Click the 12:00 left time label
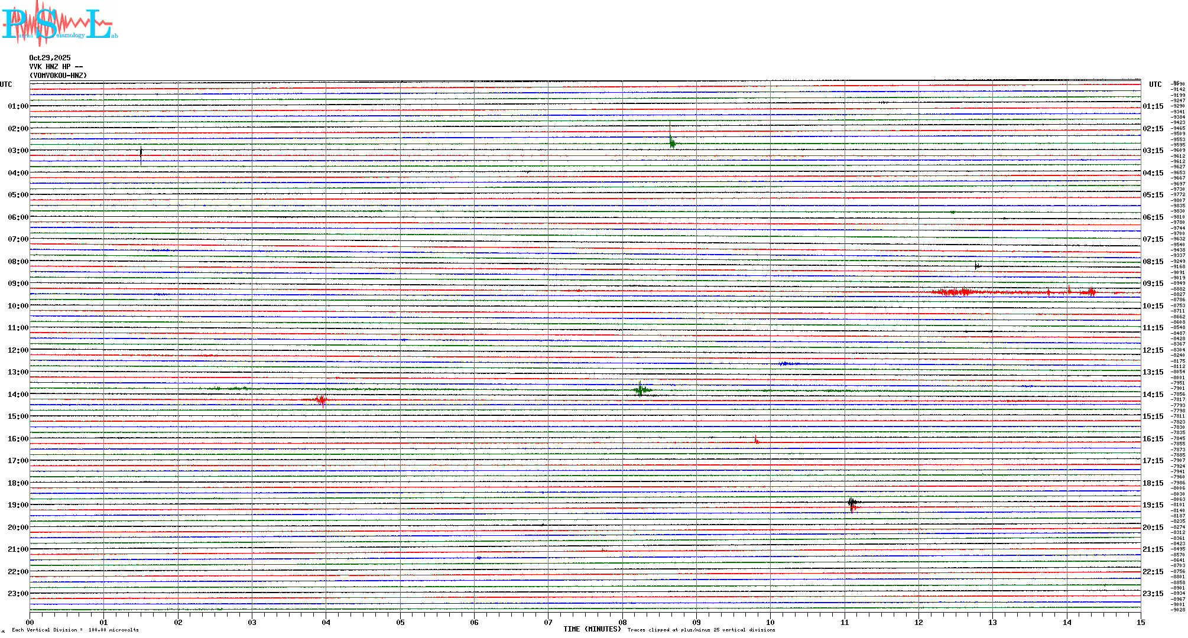The image size is (1188, 638). point(18,350)
